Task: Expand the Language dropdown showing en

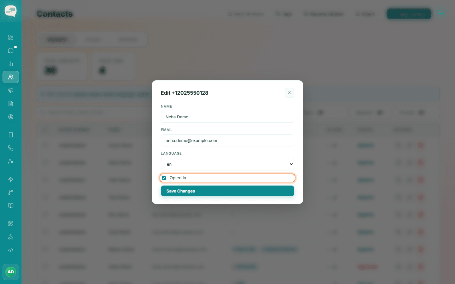Action: click(x=227, y=164)
